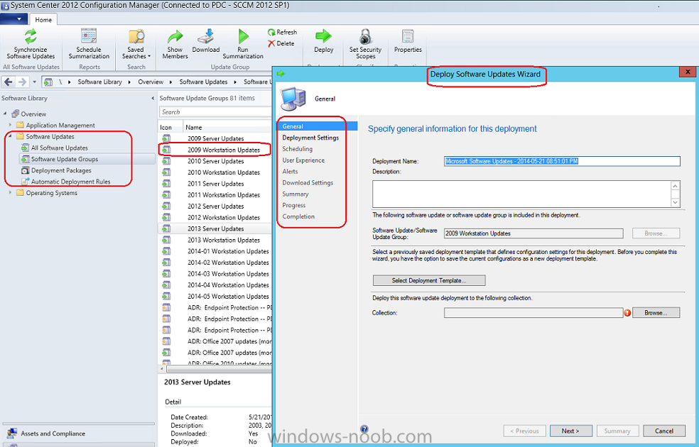Image resolution: width=699 pixels, height=447 pixels.
Task: Click Software Updates breadcrumb segment
Action: tap(203, 82)
